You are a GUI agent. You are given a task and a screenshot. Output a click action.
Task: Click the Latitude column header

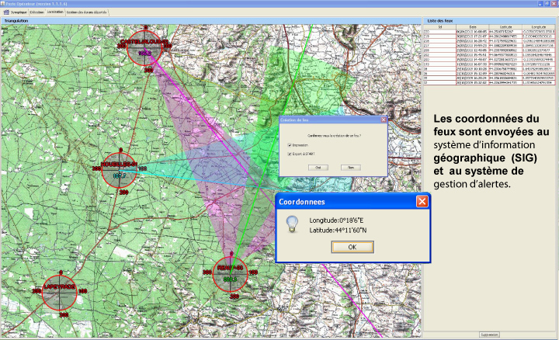click(505, 26)
